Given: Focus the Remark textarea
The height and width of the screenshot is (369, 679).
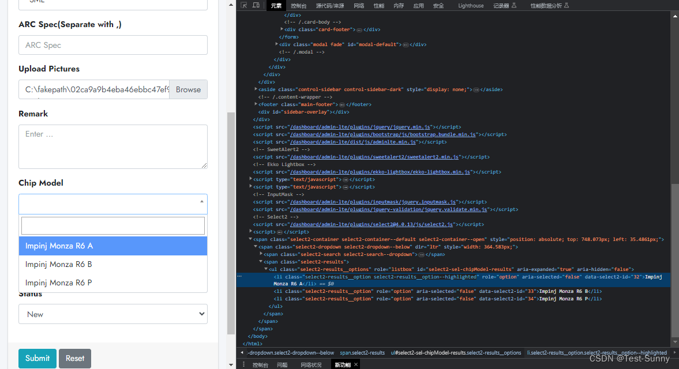Looking at the screenshot, I should point(113,146).
